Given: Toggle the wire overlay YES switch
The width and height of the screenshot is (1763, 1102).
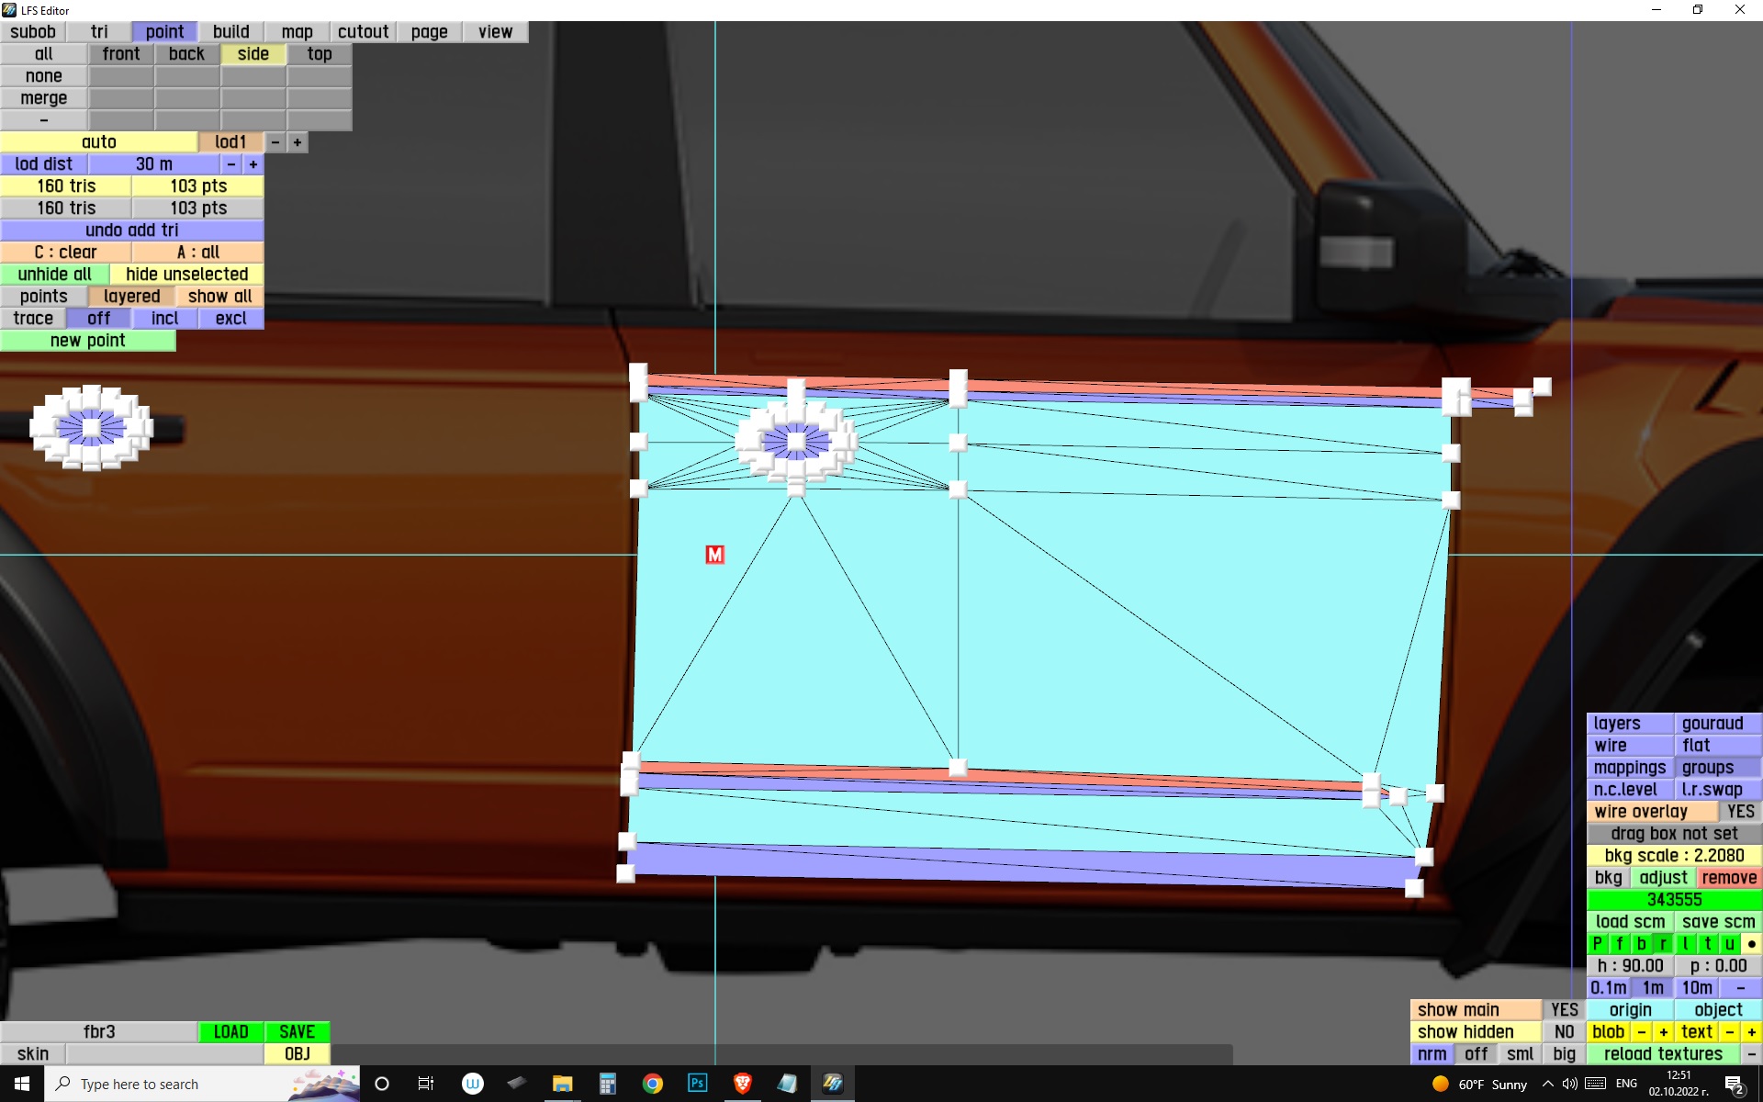Looking at the screenshot, I should pyautogui.click(x=1739, y=812).
